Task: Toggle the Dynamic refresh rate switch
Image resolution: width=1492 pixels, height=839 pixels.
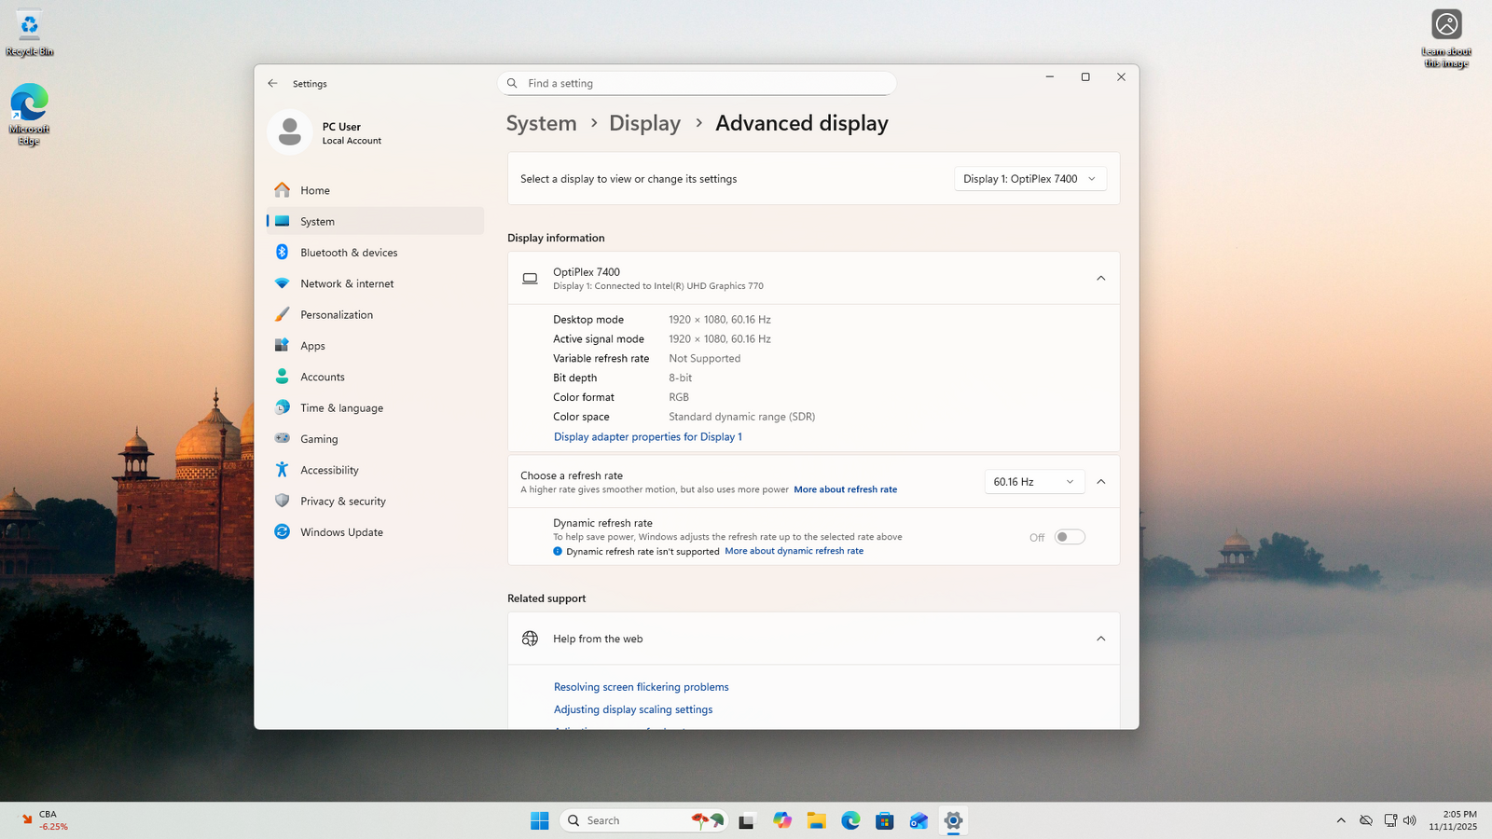Action: (1069, 537)
